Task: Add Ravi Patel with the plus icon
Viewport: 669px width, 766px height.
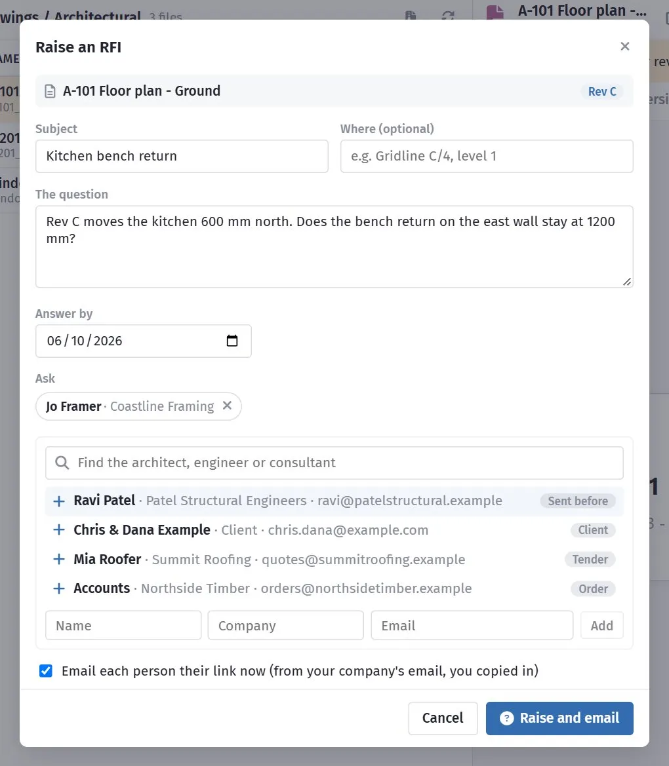Action: coord(59,501)
